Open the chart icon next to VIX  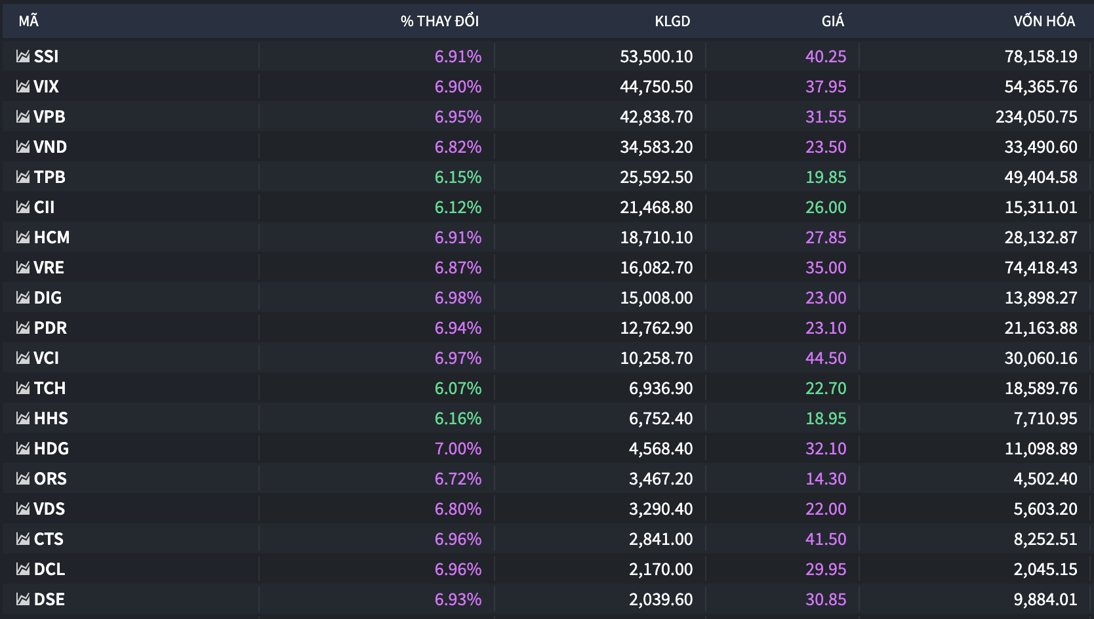click(x=23, y=87)
